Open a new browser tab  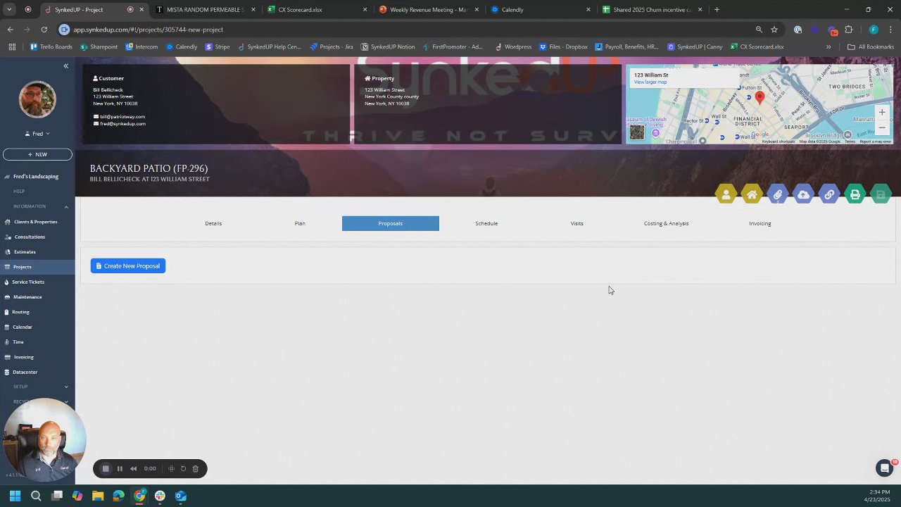[717, 10]
